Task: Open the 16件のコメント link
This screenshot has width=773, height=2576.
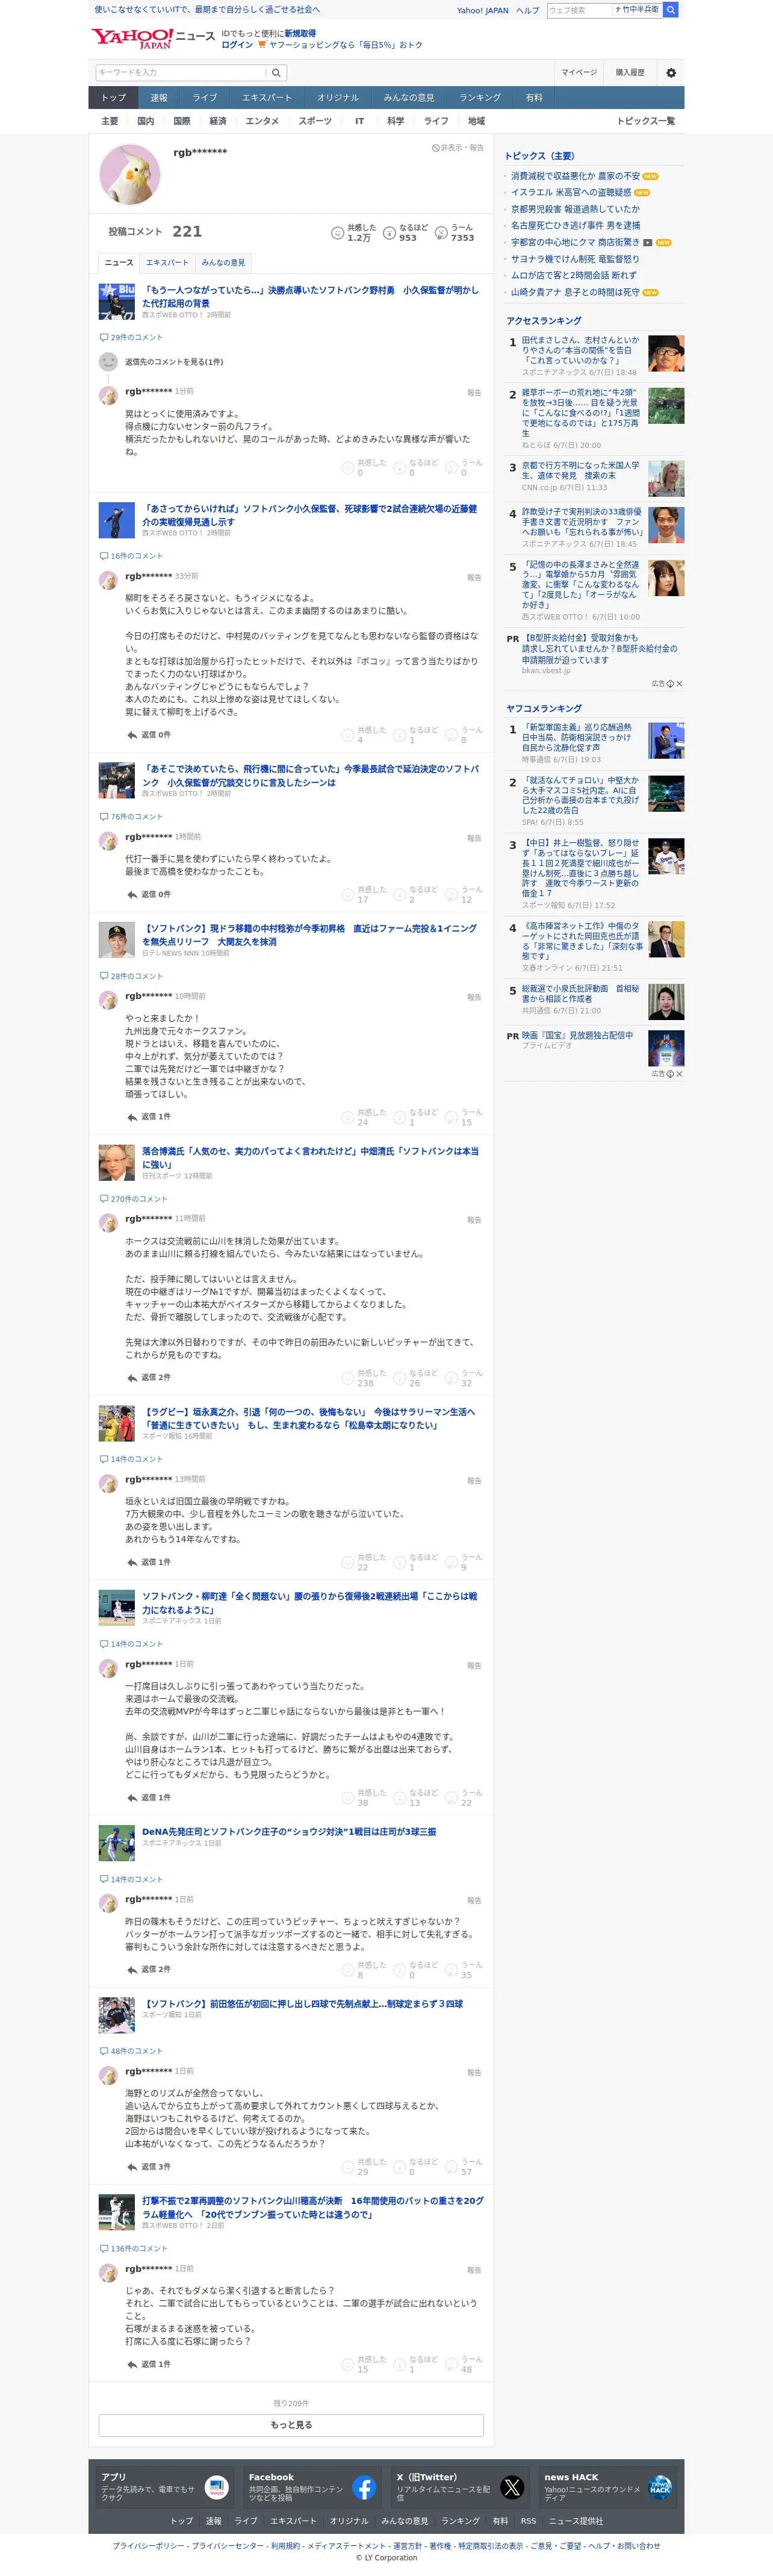Action: [x=136, y=556]
